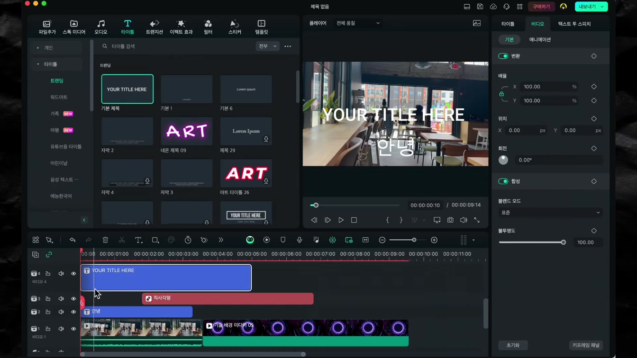Lock track 비디오 4 padlock icon
637x358 pixels.
[x=48, y=274]
